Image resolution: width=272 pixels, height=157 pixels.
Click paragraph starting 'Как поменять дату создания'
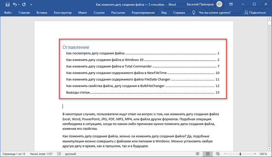138,141
